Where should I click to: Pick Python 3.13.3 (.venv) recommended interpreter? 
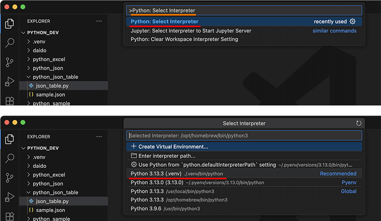244,174
